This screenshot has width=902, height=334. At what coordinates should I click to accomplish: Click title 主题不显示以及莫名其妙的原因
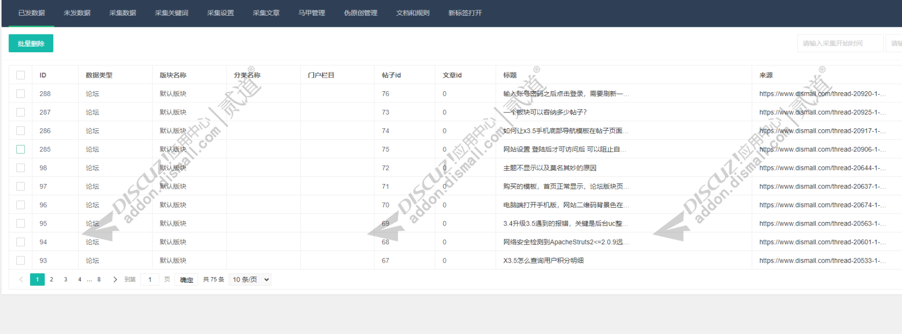(550, 168)
